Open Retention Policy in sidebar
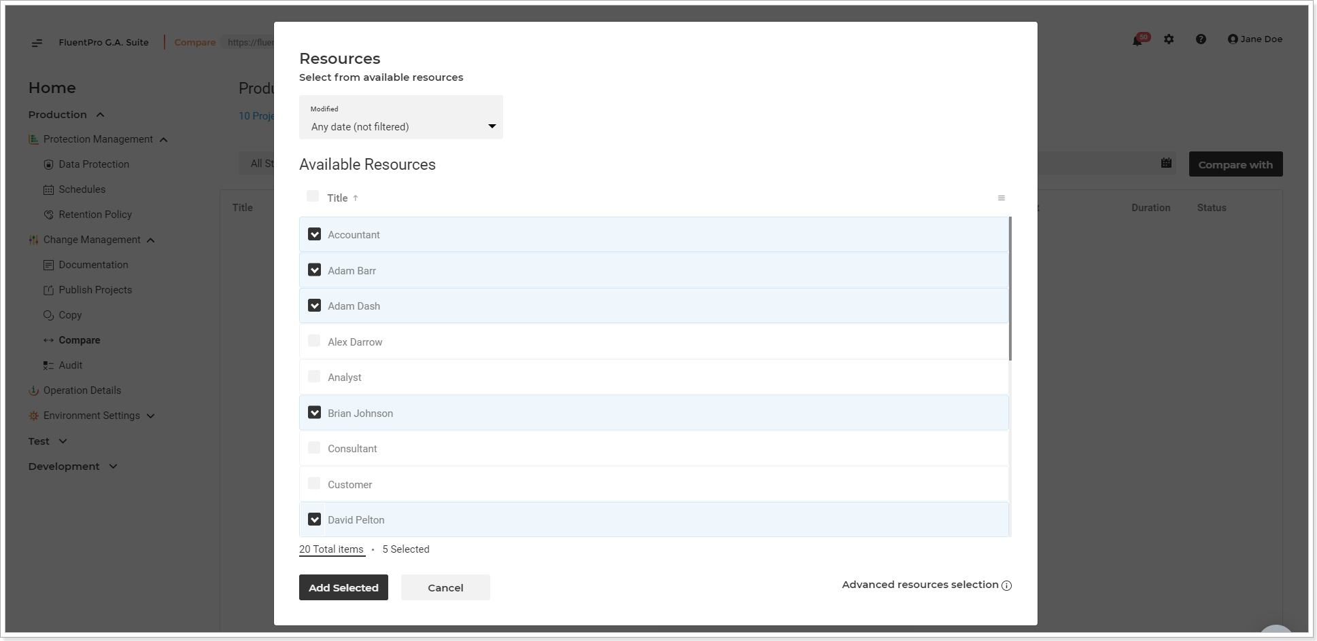 (x=95, y=215)
